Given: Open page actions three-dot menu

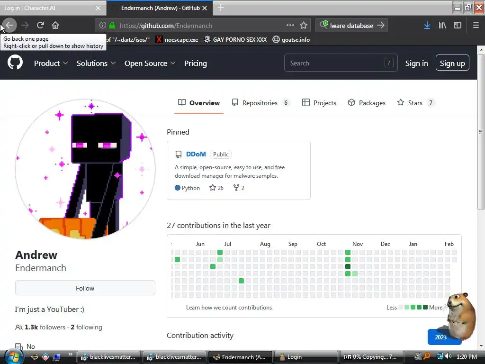Looking at the screenshot, I should point(290,26).
